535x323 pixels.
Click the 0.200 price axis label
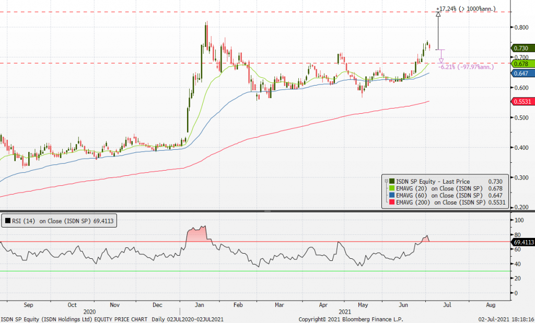[x=522, y=207]
